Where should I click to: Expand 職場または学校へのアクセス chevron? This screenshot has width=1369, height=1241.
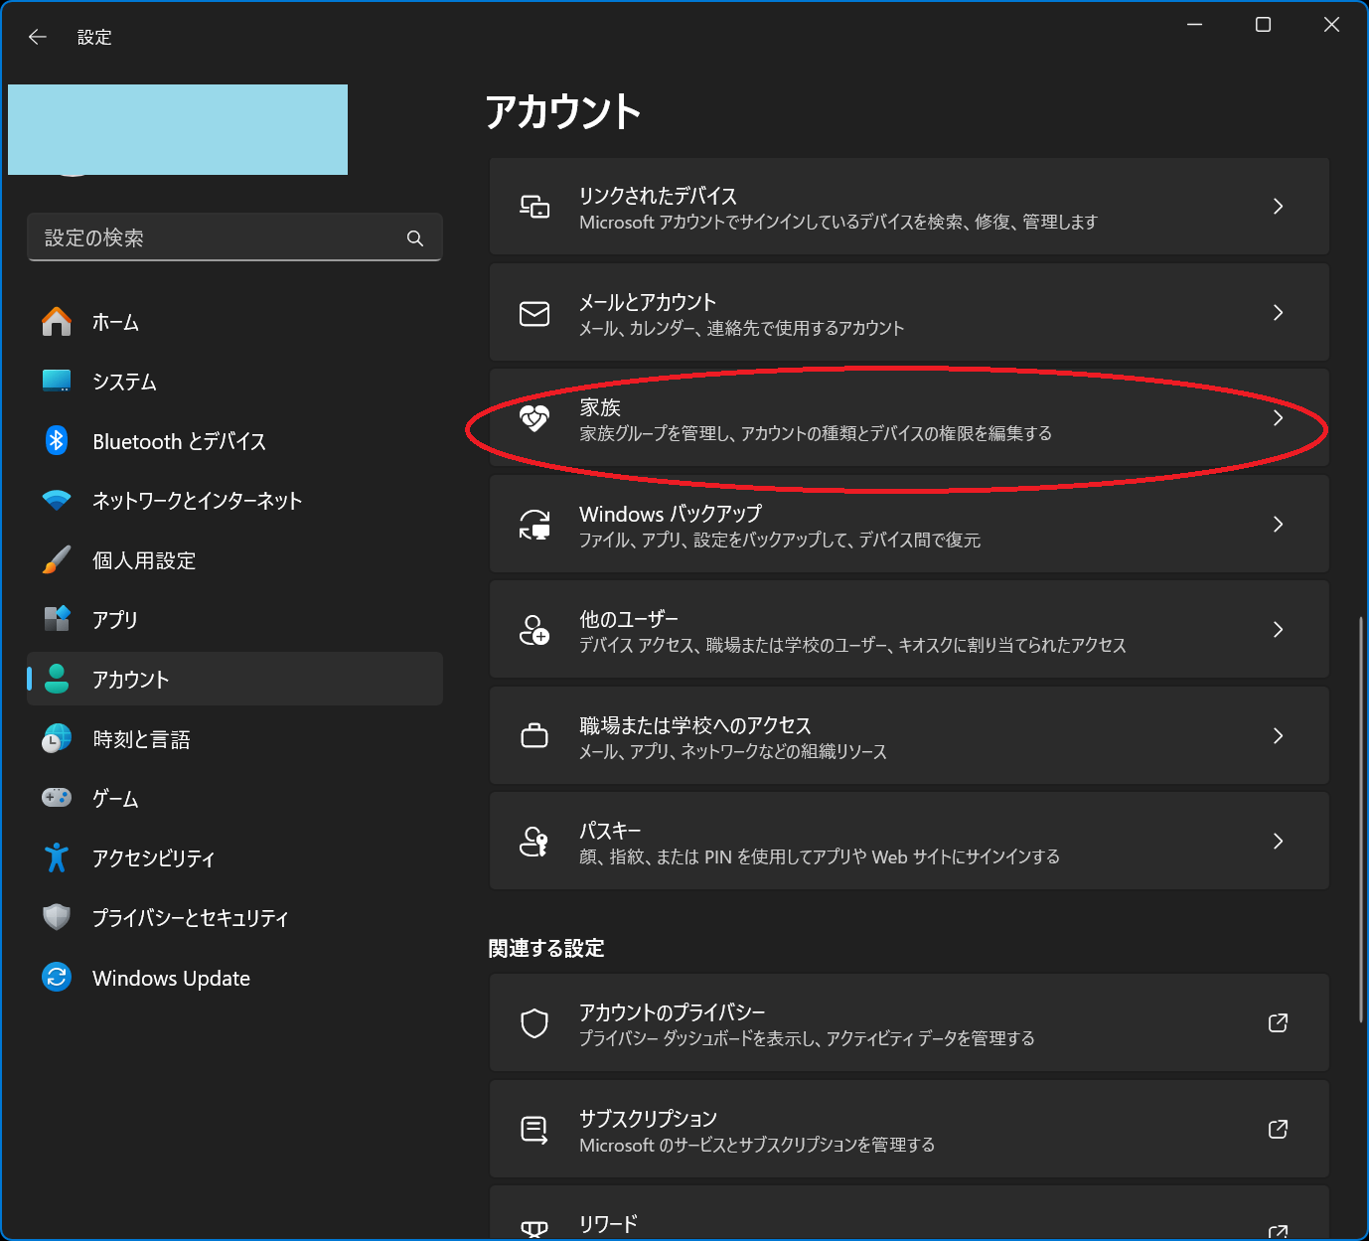[1279, 736]
